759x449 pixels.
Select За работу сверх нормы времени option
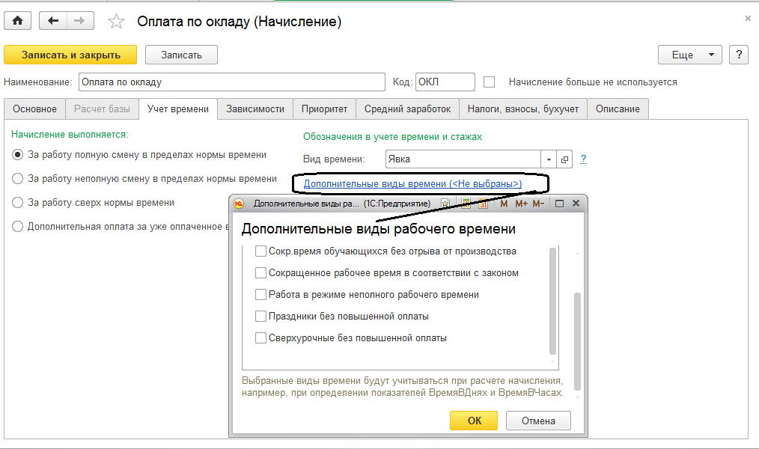17,202
